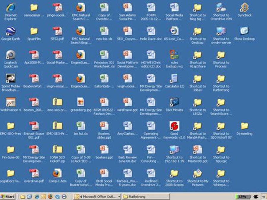Launch Good Keywords v2.0 icon
This screenshot has height=200, width=267.
coord(174,126)
